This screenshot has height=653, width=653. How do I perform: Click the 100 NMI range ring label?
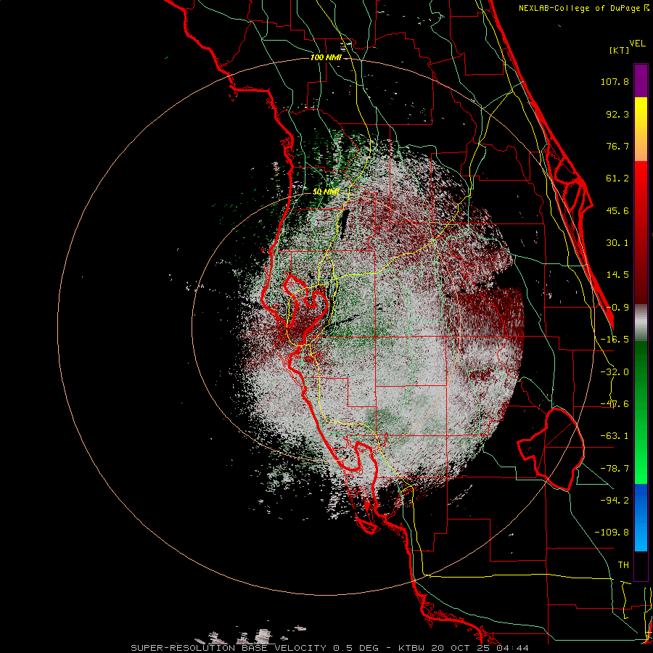coord(326,57)
